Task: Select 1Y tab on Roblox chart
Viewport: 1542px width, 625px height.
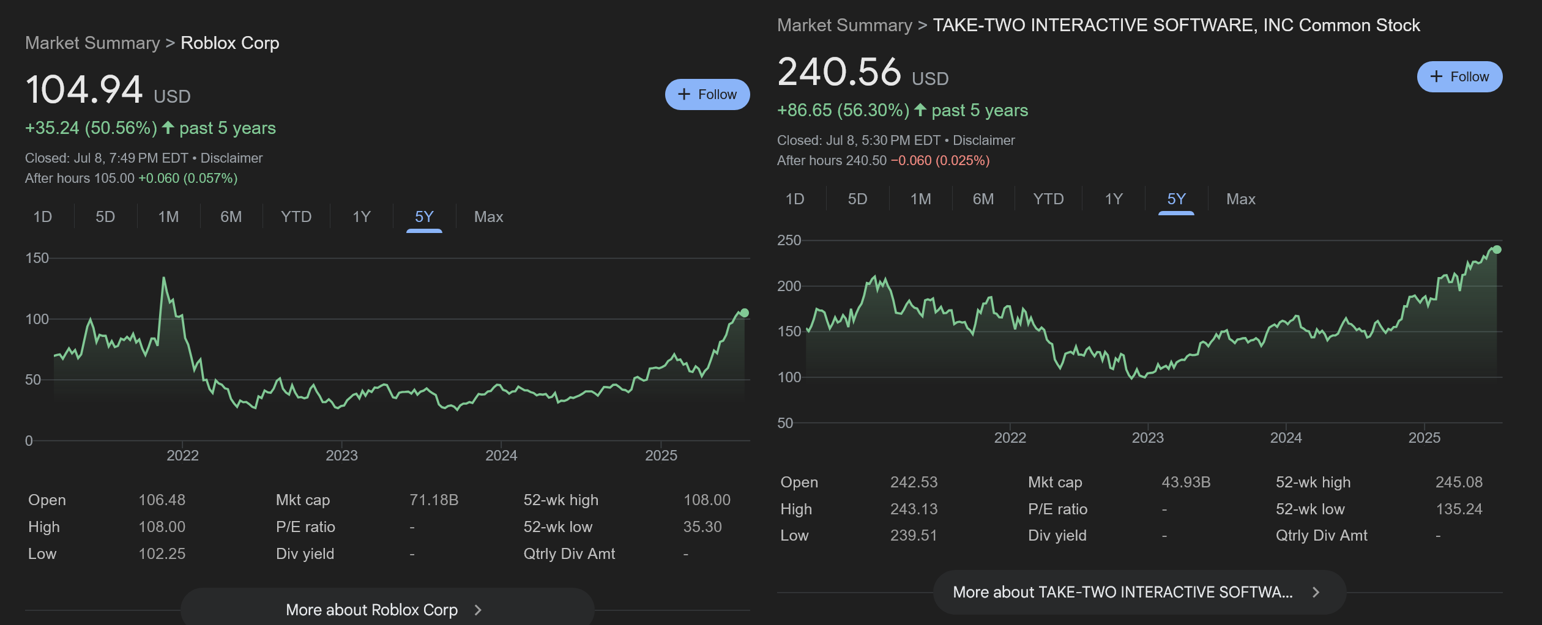Action: pyautogui.click(x=362, y=216)
